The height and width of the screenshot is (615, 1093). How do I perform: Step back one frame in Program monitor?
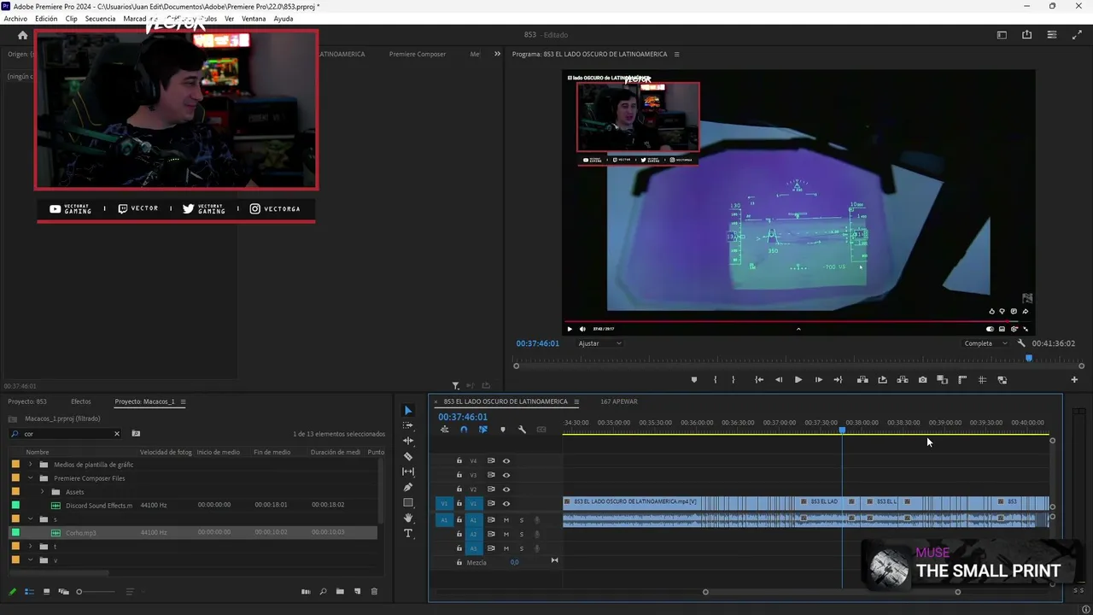coord(779,380)
